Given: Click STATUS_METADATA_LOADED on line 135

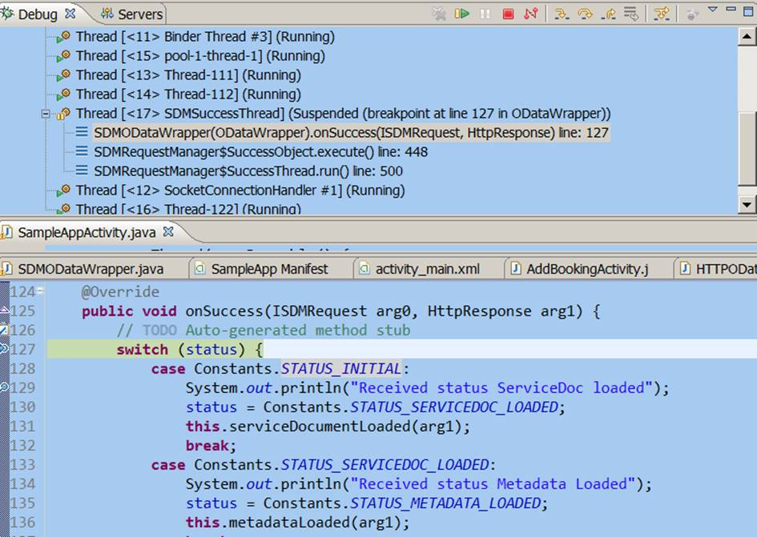Looking at the screenshot, I should click(x=445, y=503).
